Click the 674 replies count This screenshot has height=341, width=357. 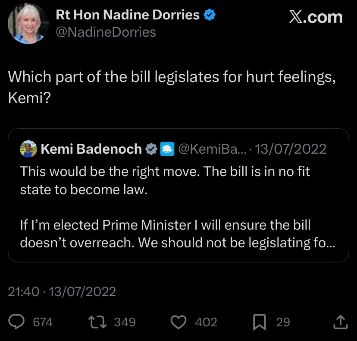click(x=43, y=322)
